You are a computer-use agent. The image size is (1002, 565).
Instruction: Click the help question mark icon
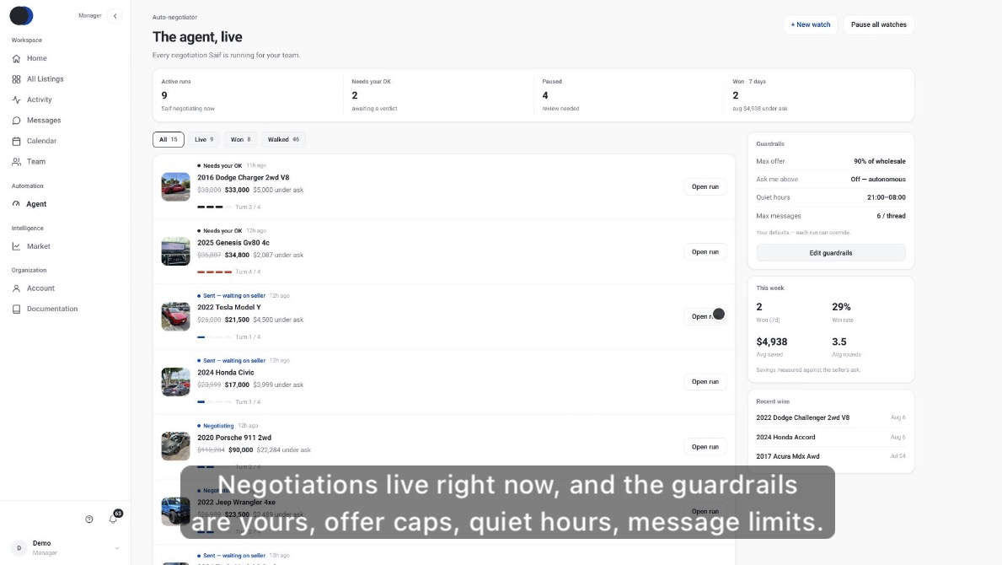[x=88, y=519]
